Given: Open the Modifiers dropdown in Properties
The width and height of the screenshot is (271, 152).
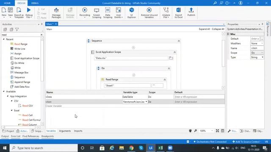Looking at the screenshot, I should pos(262,43).
